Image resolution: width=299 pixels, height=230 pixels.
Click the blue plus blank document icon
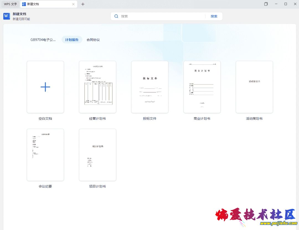click(x=45, y=87)
